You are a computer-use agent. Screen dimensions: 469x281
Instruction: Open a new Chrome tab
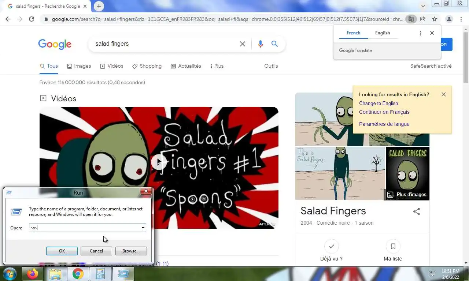point(99,6)
